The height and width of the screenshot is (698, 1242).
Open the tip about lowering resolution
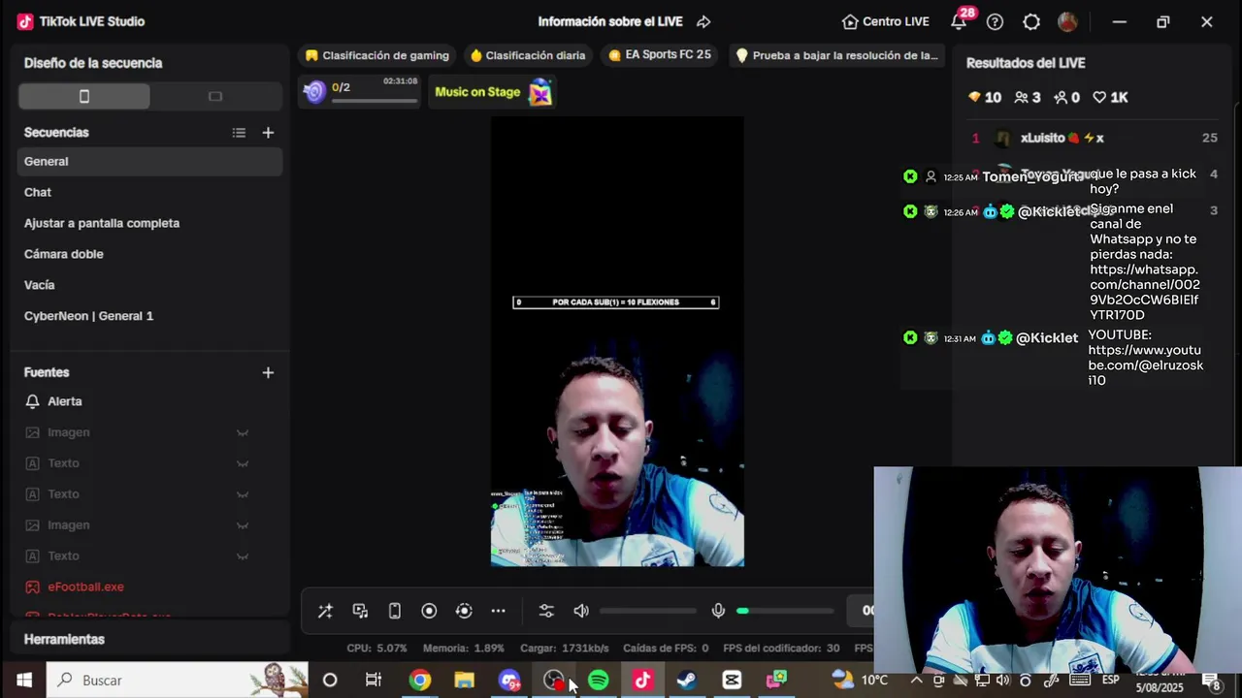click(836, 55)
